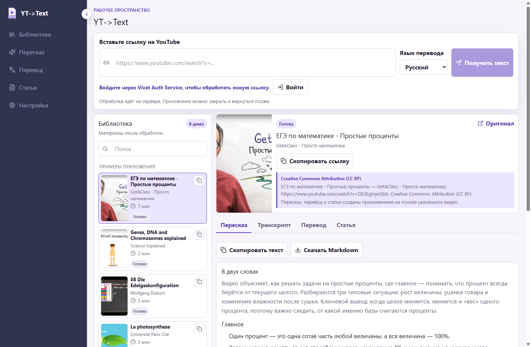This screenshot has height=347, width=531.
Task: Open the Язык перевода dropdown
Action: [x=424, y=67]
